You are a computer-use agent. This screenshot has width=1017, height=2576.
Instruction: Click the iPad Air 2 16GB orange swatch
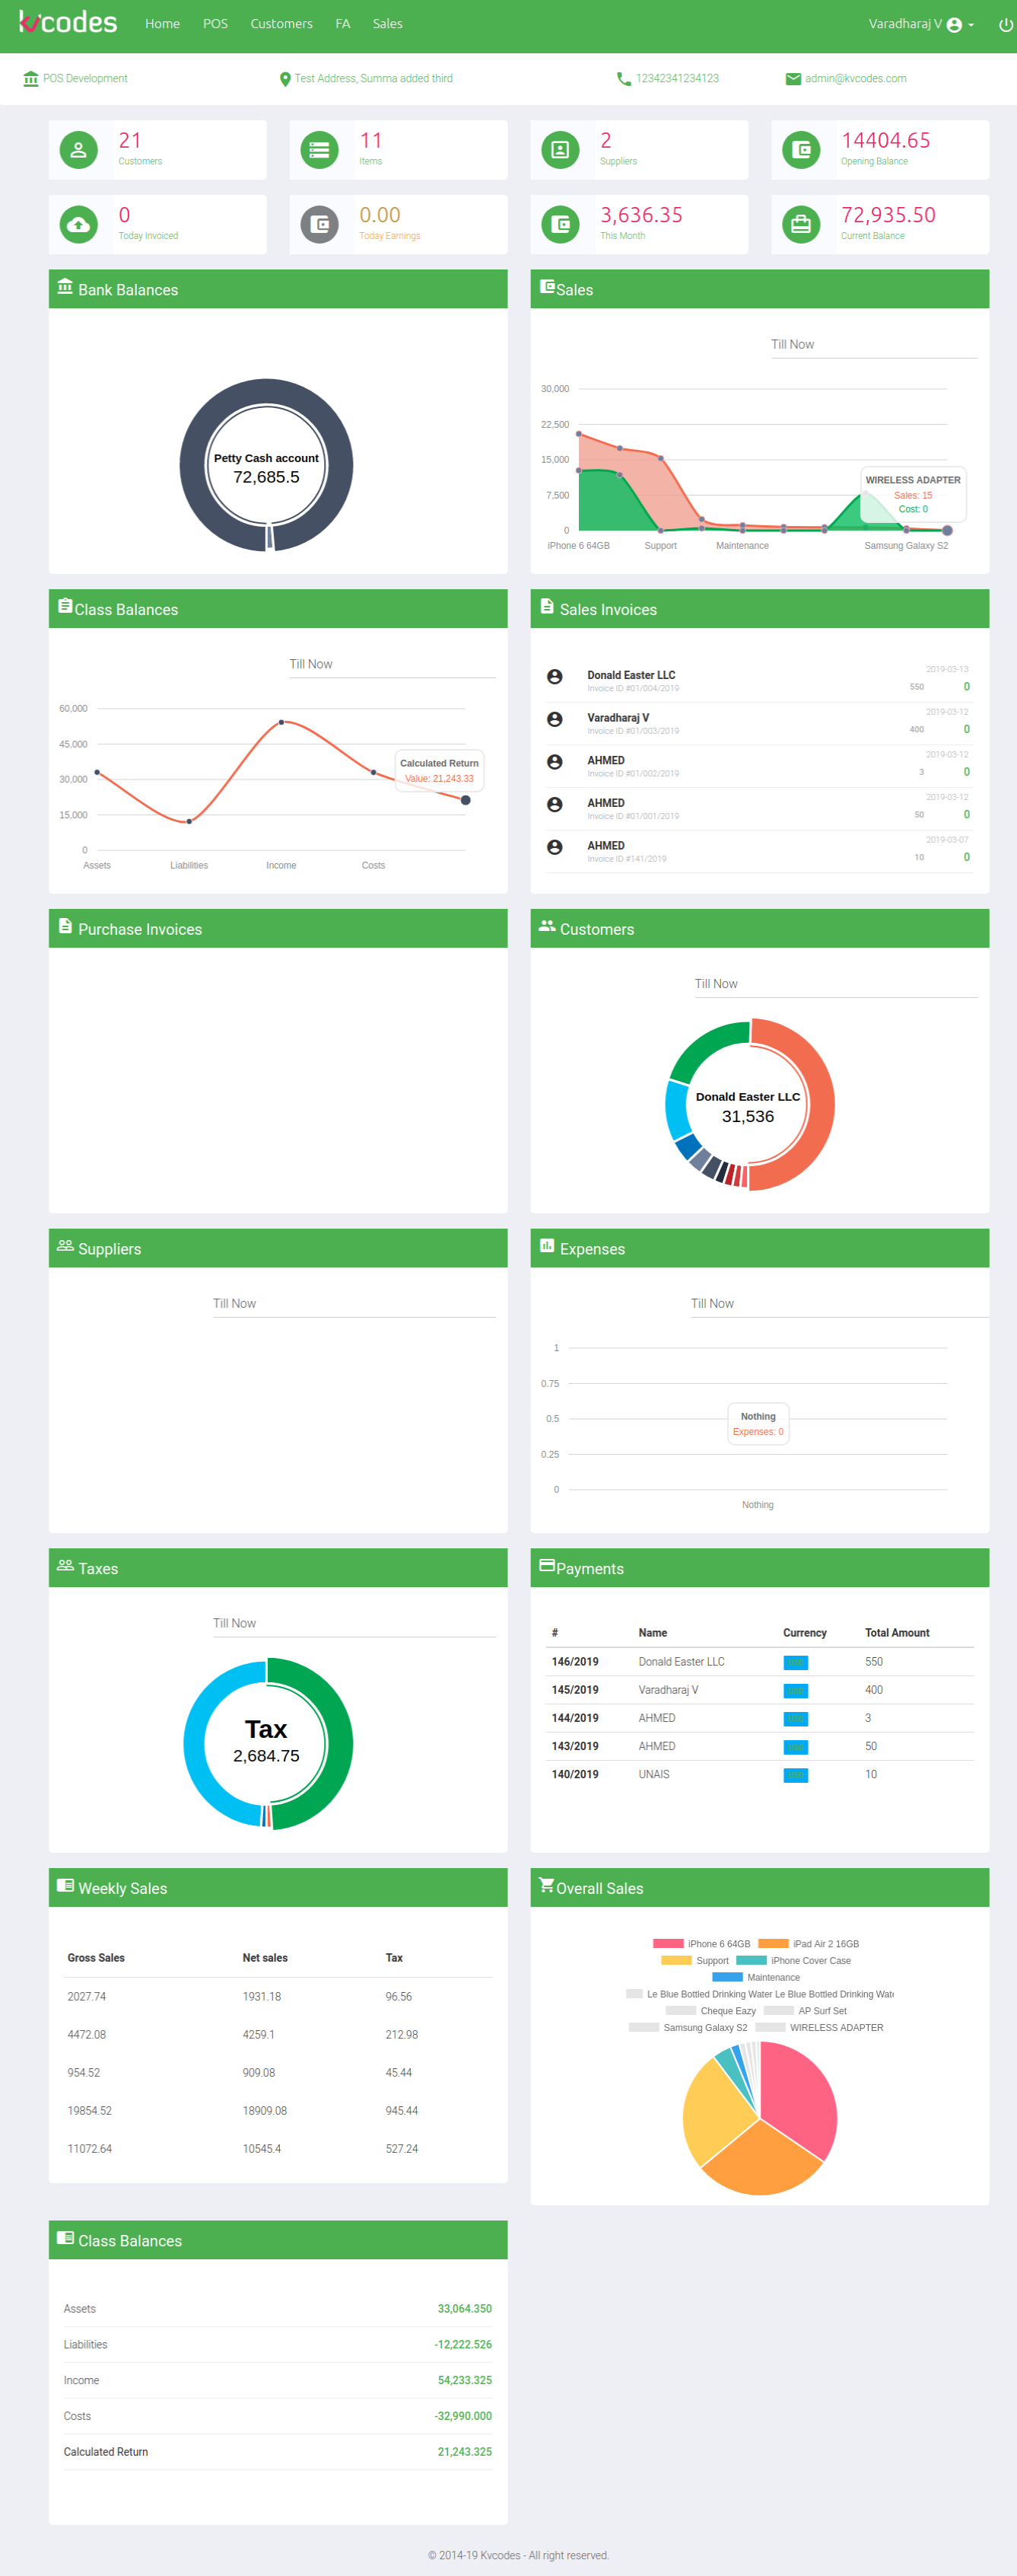(774, 1944)
